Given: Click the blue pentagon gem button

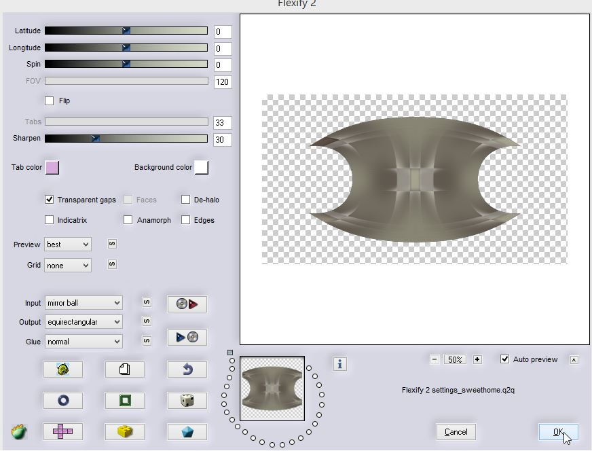Looking at the screenshot, I should [187, 431].
